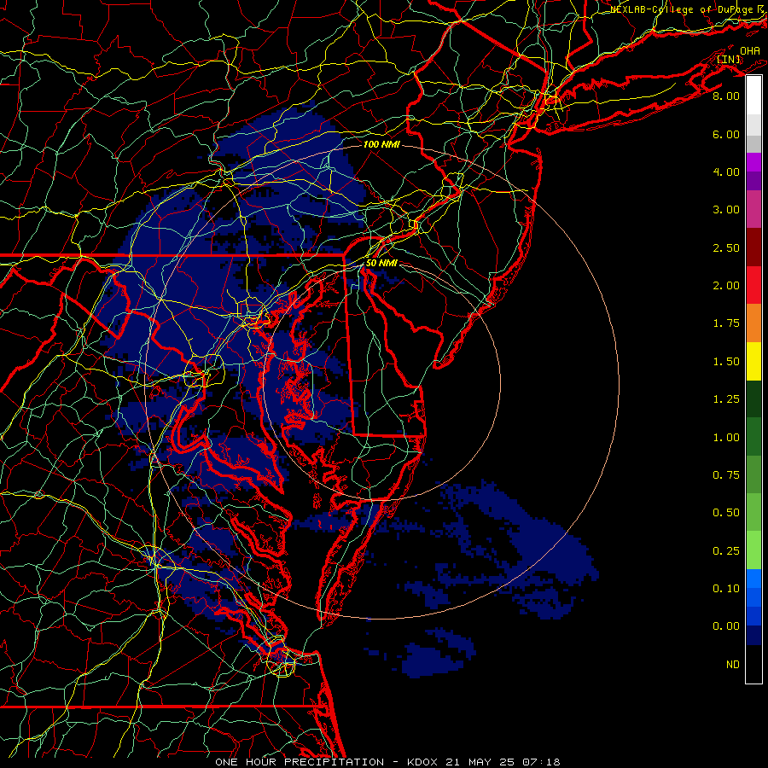768x768 pixels.
Task: Click the navy legend swatch above ND
Action: [753, 636]
